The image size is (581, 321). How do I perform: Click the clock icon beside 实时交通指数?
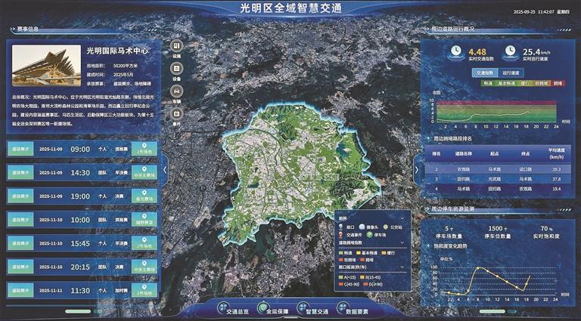[x=455, y=51]
